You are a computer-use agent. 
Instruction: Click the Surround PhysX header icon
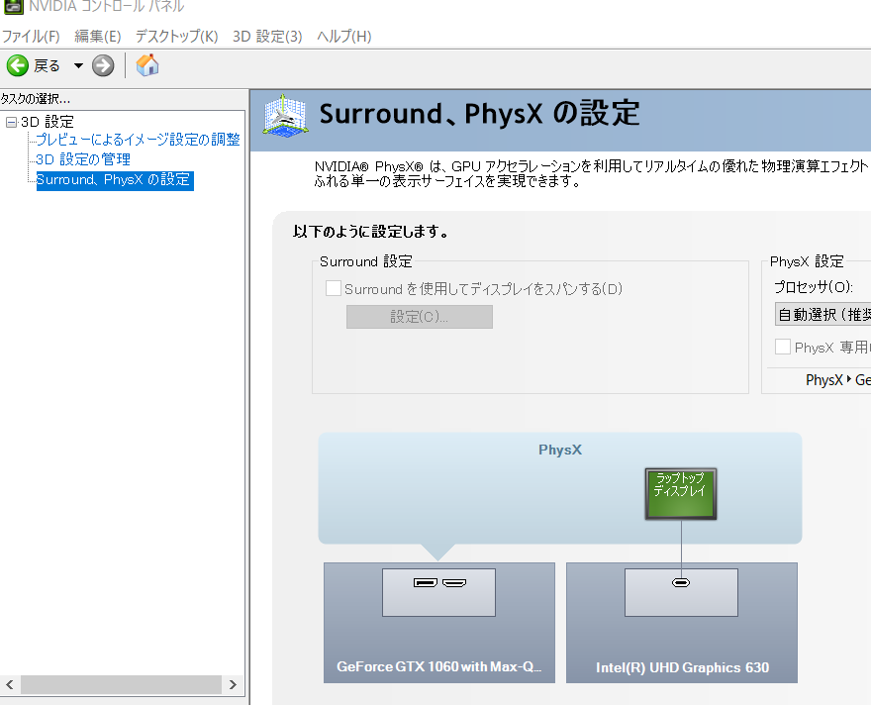click(285, 115)
